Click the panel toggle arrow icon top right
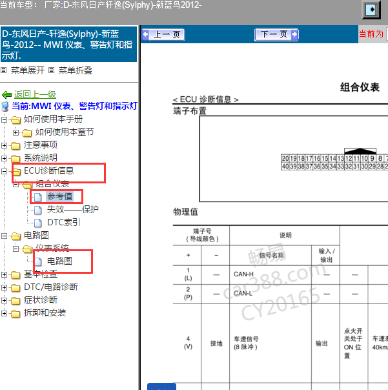The height and width of the screenshot is (390, 388). (372, 10)
